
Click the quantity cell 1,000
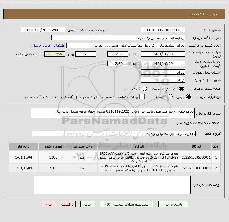point(53,157)
